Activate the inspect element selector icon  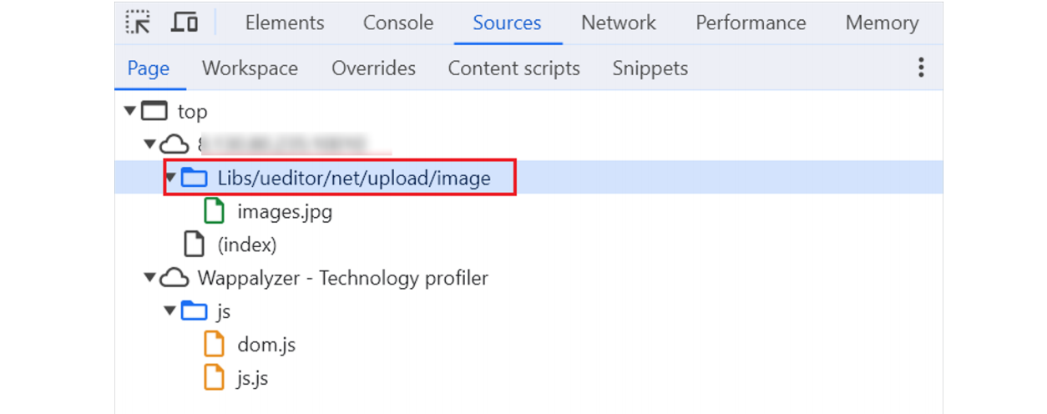click(139, 23)
